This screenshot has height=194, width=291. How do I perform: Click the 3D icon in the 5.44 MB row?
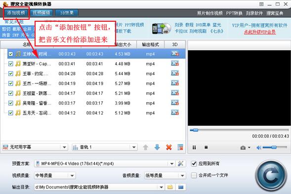tap(175, 73)
